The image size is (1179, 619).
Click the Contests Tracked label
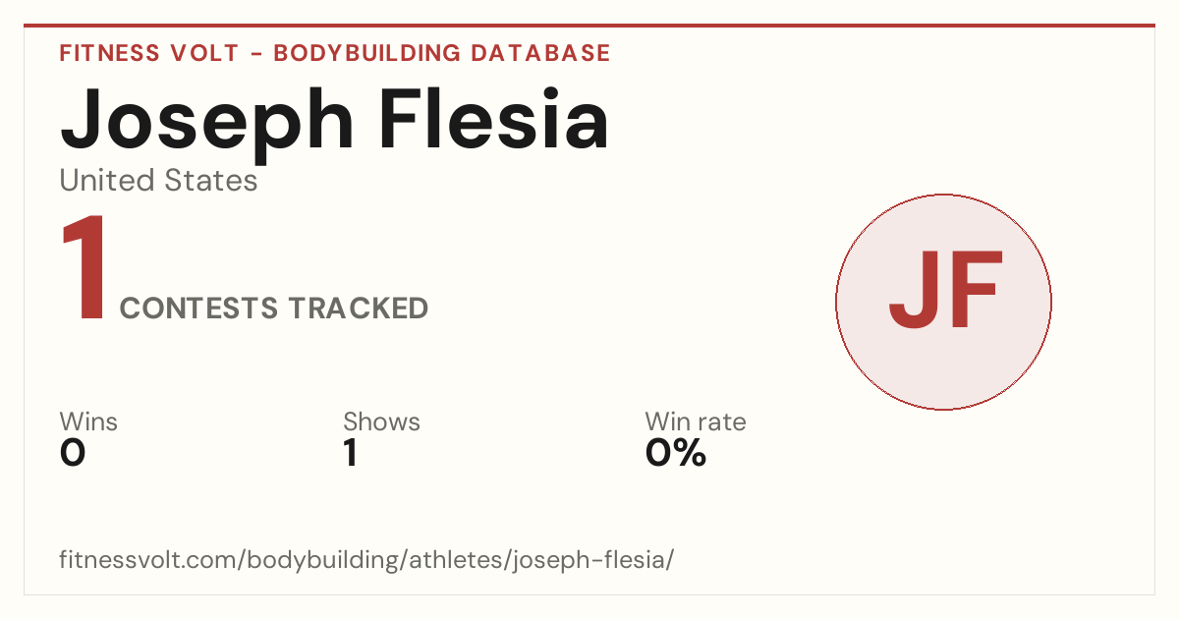(x=274, y=309)
